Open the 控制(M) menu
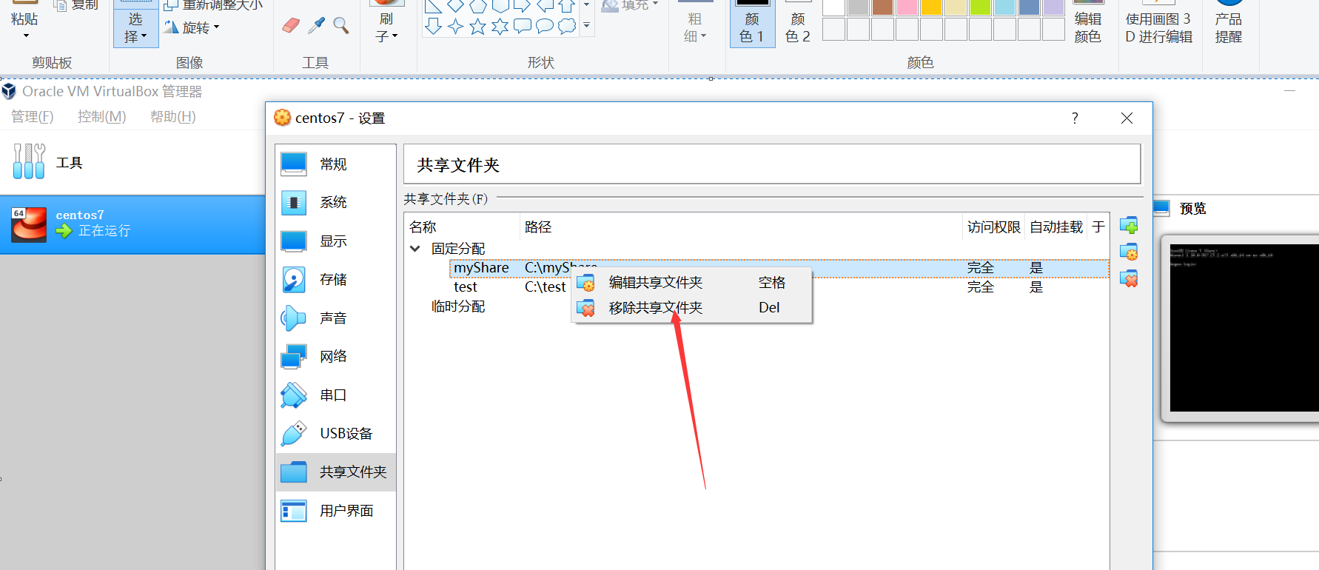The image size is (1319, 570). click(x=102, y=116)
